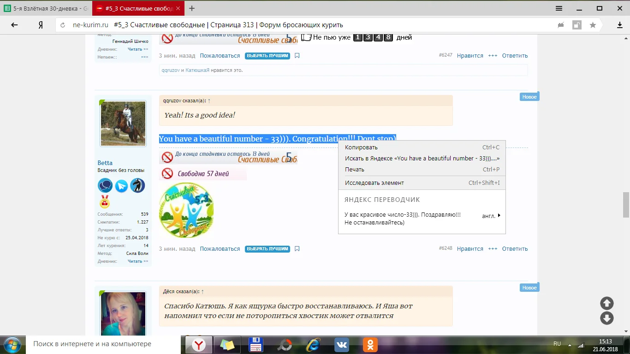The height and width of the screenshot is (354, 630).
Task: Open the Windows Start menu
Action: click(12, 344)
